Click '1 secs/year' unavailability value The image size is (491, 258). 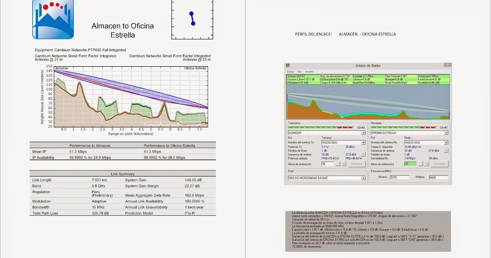click(x=194, y=207)
